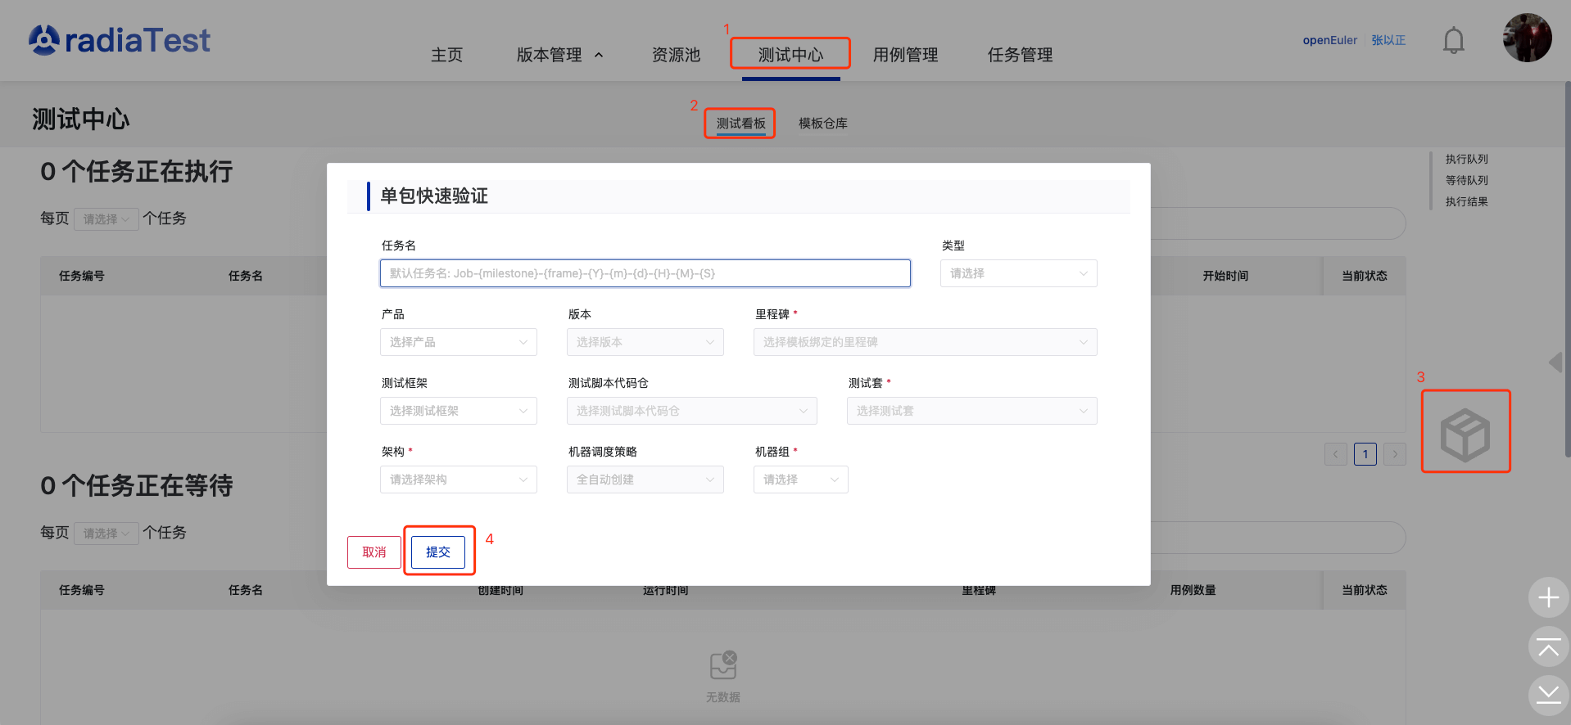Click the notification bell icon
The width and height of the screenshot is (1571, 725).
1453,40
